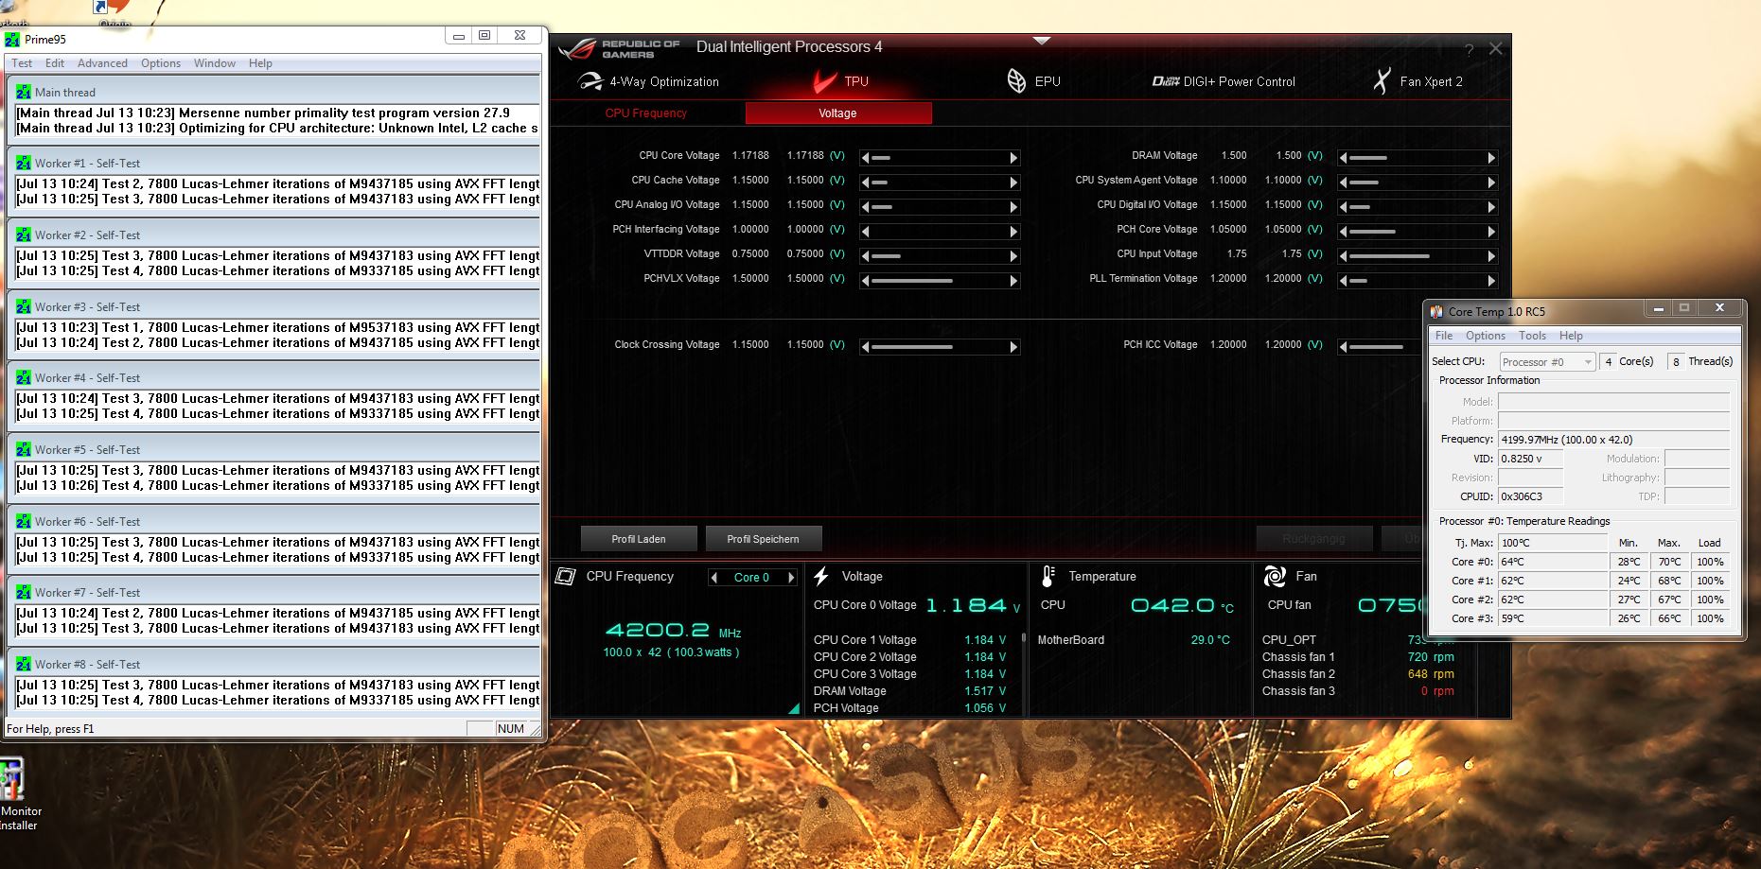Click the EPU leaf icon
Viewport: 1761px width, 869px height.
pyautogui.click(x=1016, y=81)
